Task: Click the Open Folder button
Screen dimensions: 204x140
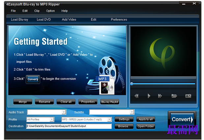Action: point(146,126)
